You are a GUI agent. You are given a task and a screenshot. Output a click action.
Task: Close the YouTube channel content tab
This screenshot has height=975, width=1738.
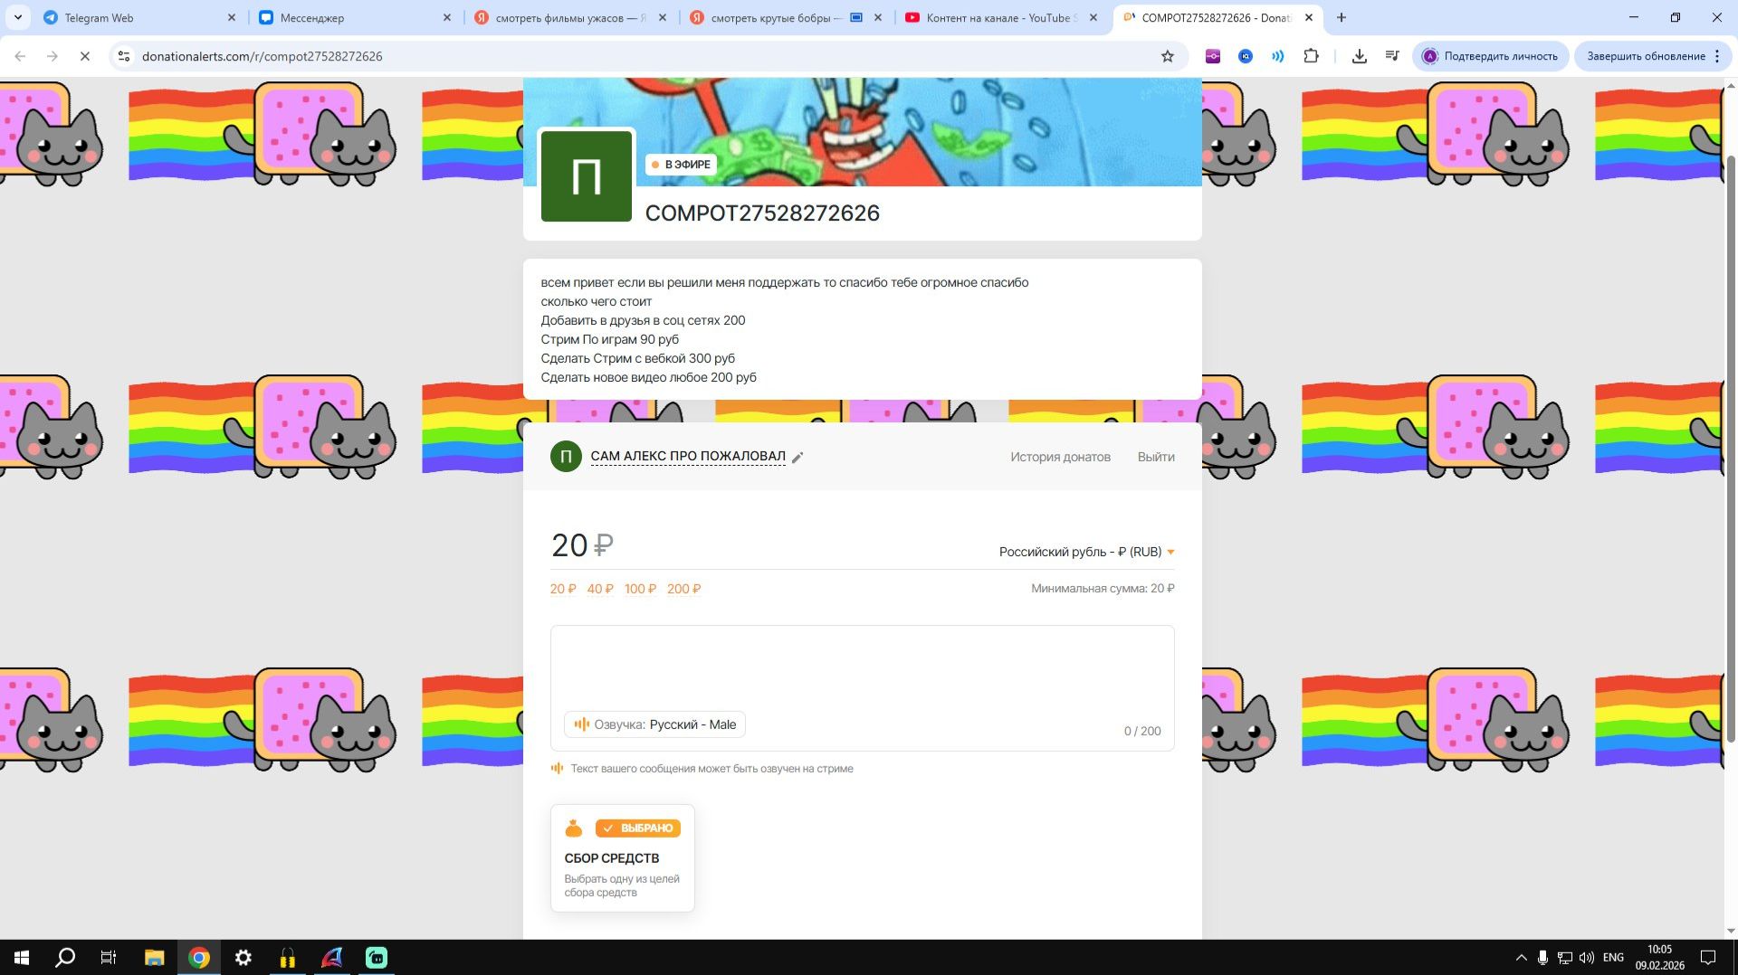click(1093, 17)
